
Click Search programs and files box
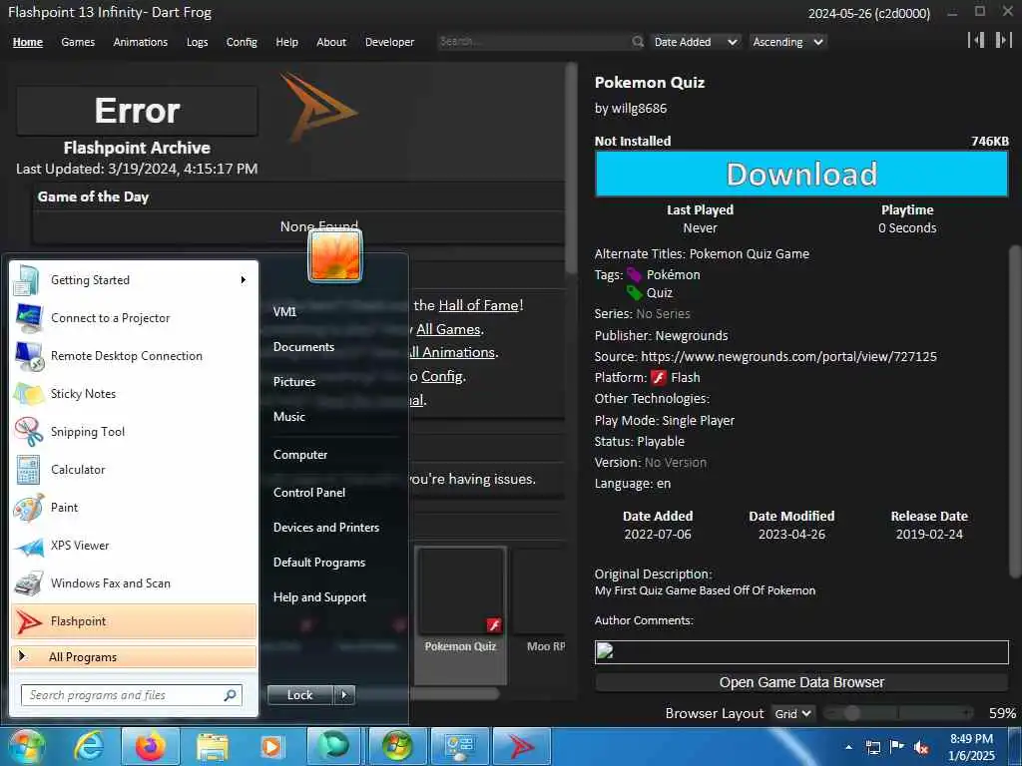pos(132,695)
